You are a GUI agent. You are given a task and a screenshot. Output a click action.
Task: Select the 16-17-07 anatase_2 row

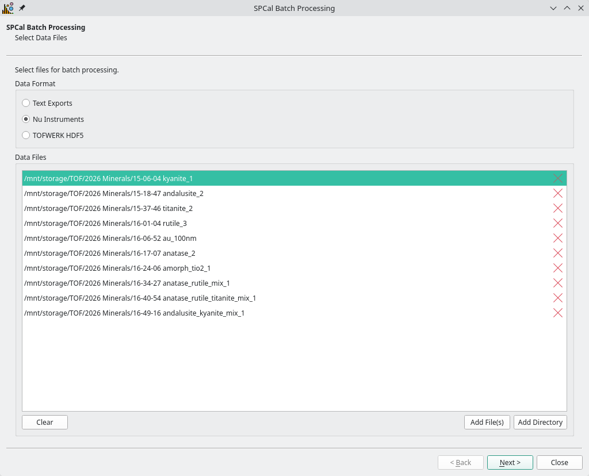(x=294, y=253)
